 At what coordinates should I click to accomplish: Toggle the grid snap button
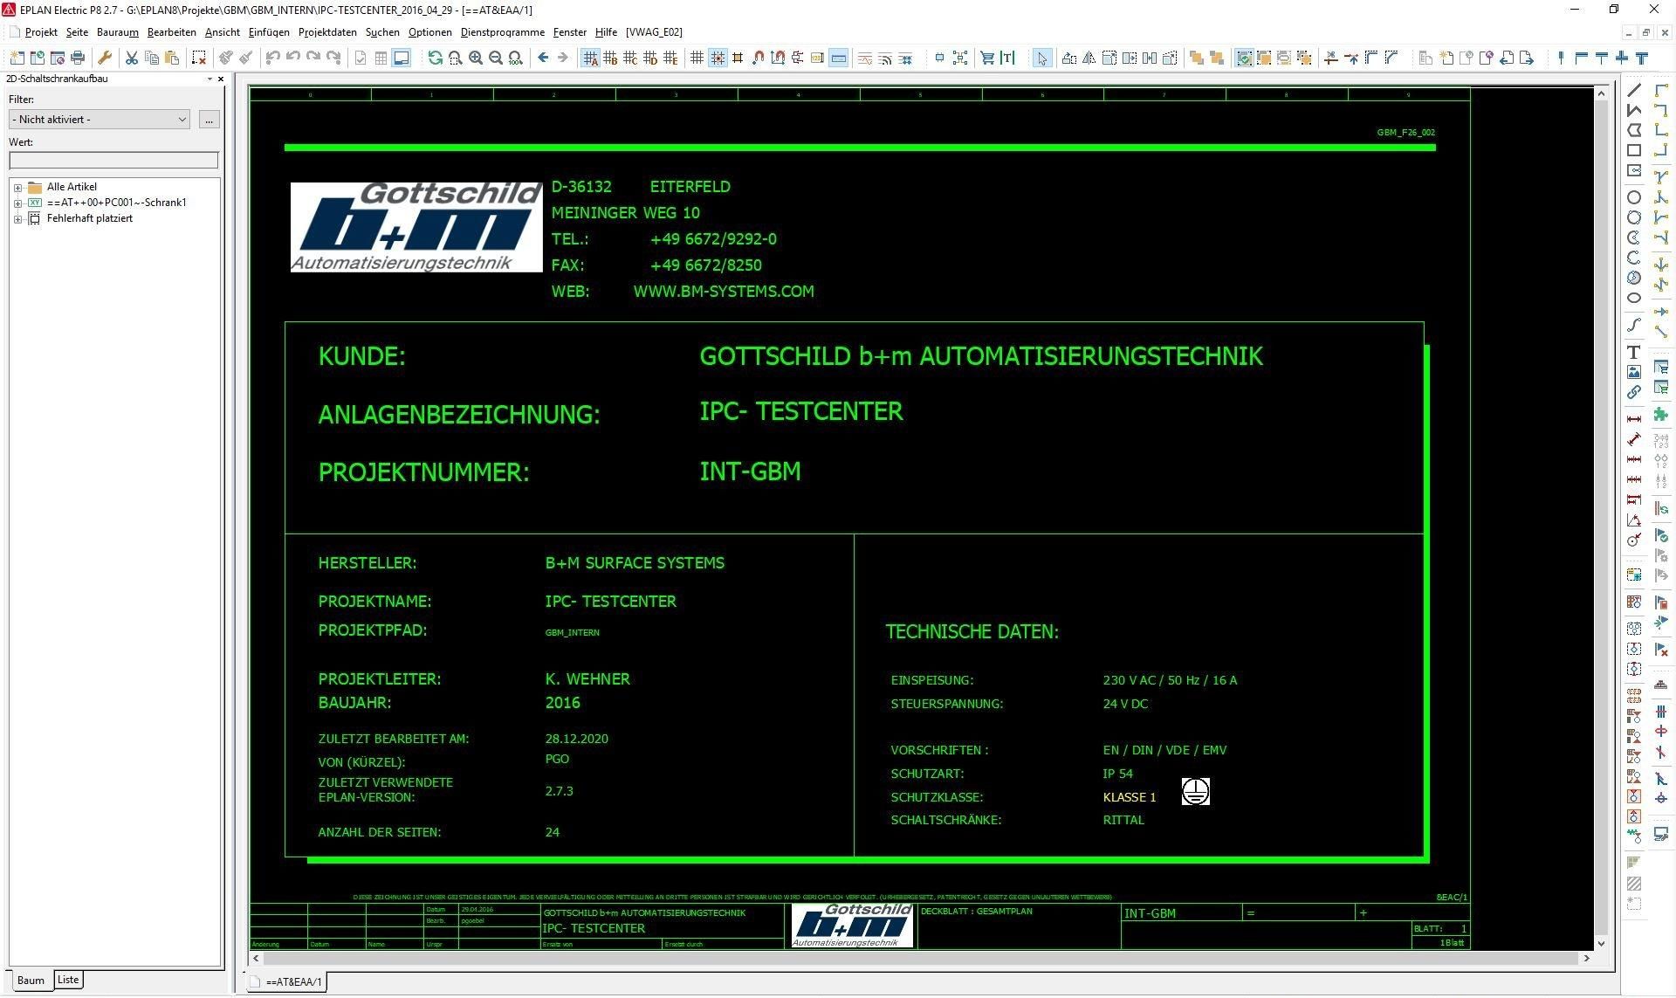click(718, 58)
